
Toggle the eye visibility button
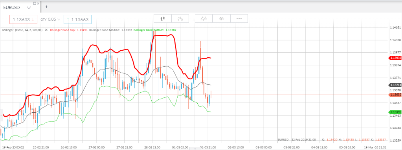click(x=221, y=18)
